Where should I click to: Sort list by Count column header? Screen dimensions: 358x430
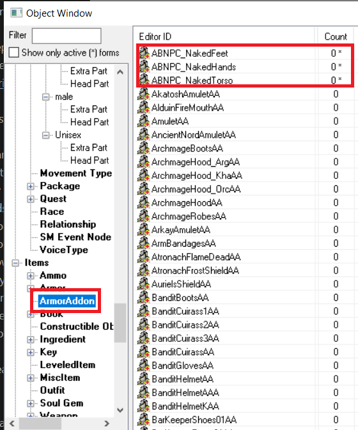click(x=336, y=36)
